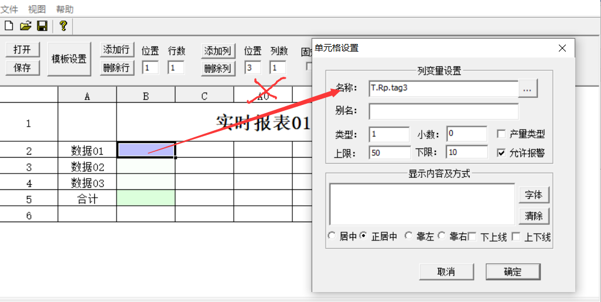Select the 居中 radio button

click(x=332, y=236)
